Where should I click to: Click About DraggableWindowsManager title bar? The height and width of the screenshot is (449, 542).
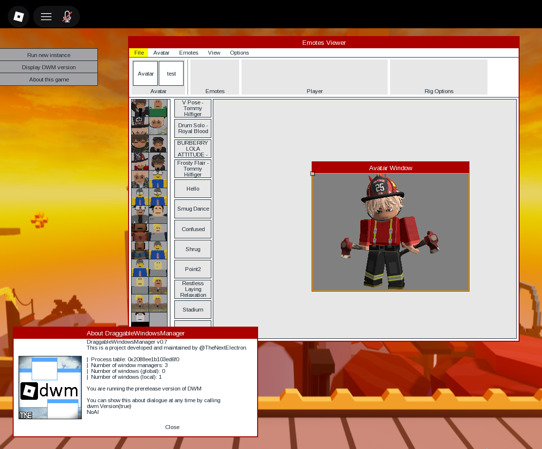(135, 333)
